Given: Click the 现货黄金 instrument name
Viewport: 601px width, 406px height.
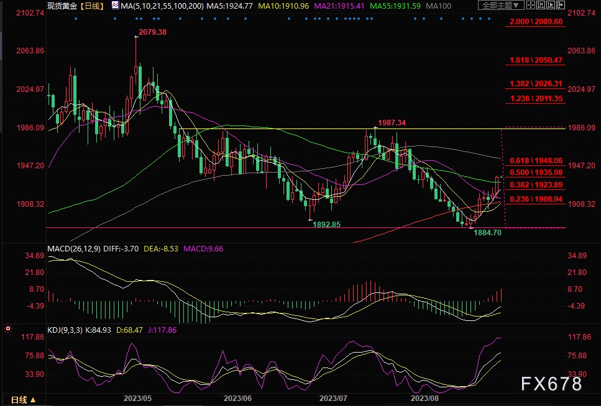Looking at the screenshot, I should [x=61, y=6].
